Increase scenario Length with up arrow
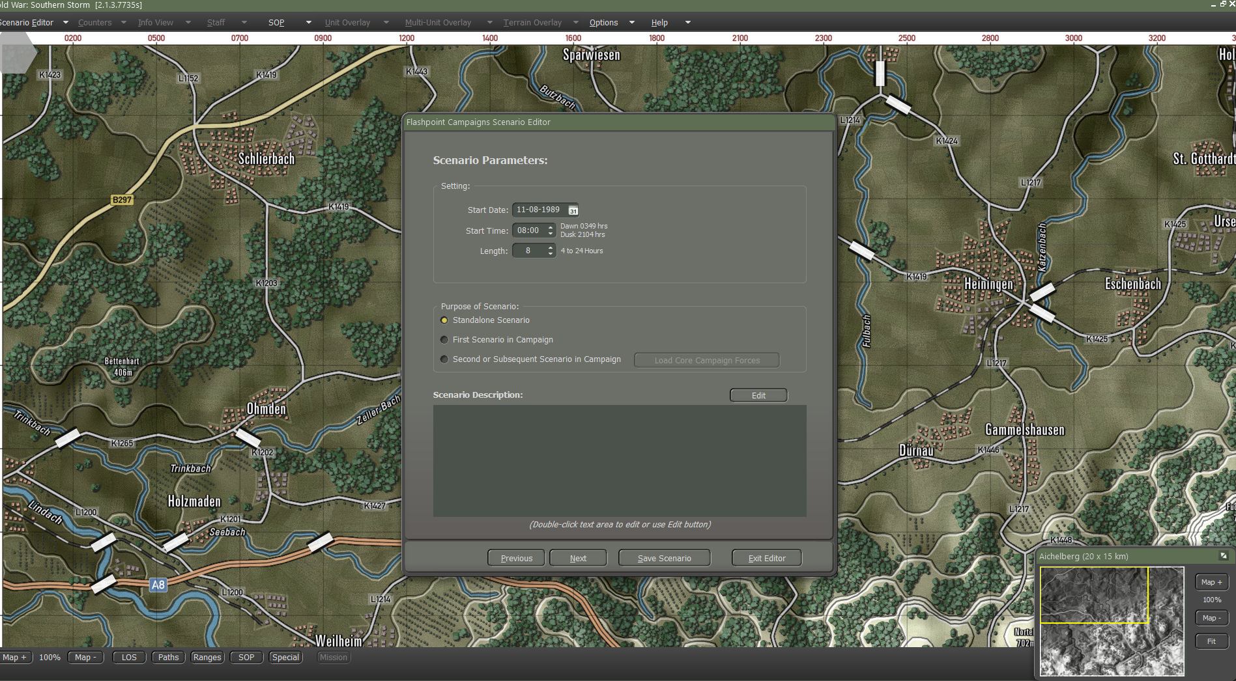Image resolution: width=1236 pixels, height=681 pixels. click(x=551, y=247)
